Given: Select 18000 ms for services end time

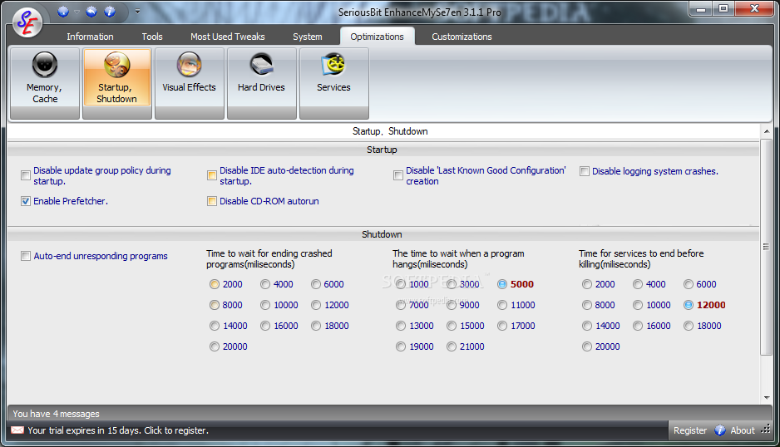Looking at the screenshot, I should 689,326.
